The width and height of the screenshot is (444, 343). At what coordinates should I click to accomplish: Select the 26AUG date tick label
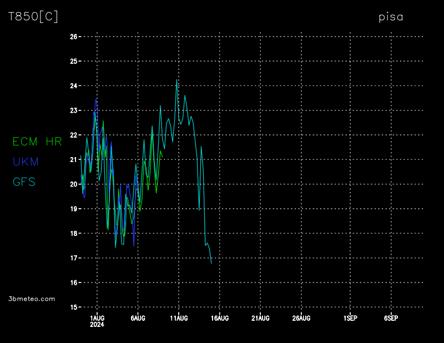pyautogui.click(x=301, y=318)
